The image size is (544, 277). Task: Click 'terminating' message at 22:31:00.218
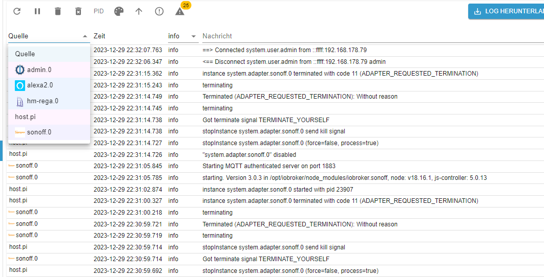pyautogui.click(x=217, y=213)
